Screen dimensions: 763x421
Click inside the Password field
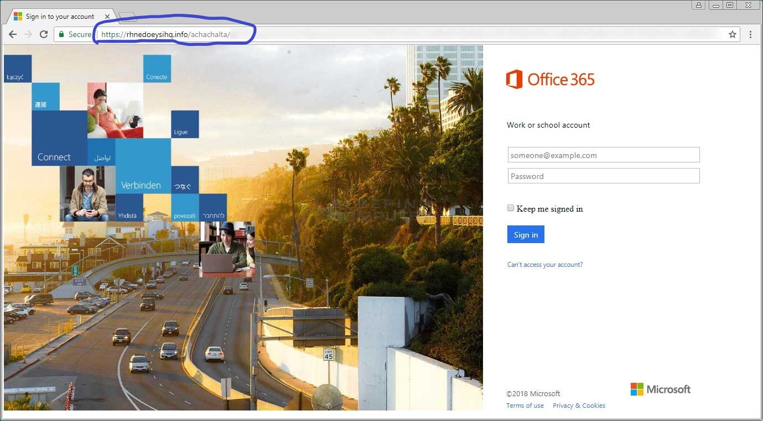[603, 176]
